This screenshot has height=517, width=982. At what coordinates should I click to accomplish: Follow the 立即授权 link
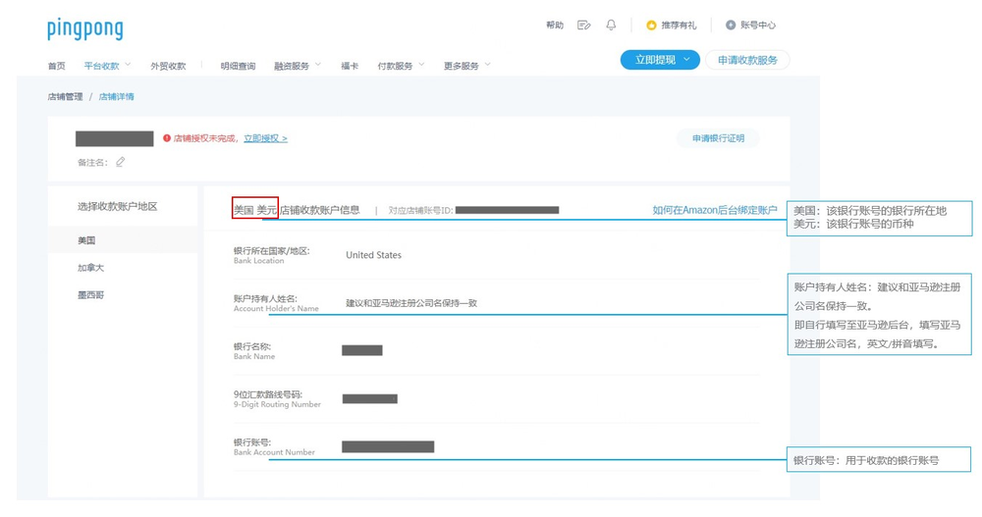tap(265, 138)
